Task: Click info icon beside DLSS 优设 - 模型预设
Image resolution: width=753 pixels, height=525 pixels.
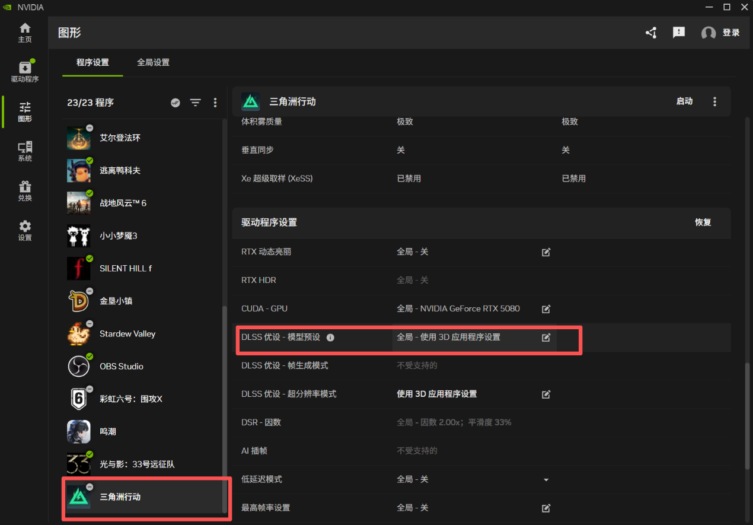Action: pos(330,338)
